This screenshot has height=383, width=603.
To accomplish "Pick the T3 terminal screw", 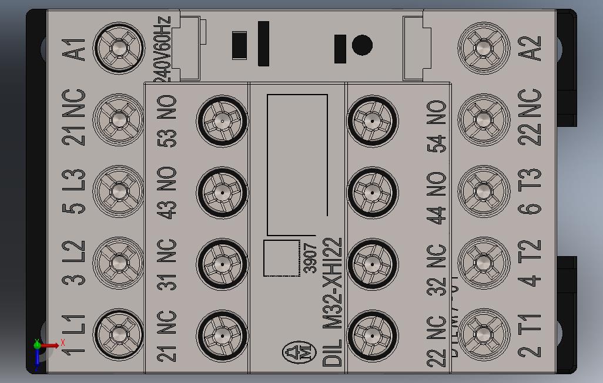I will click(484, 192).
